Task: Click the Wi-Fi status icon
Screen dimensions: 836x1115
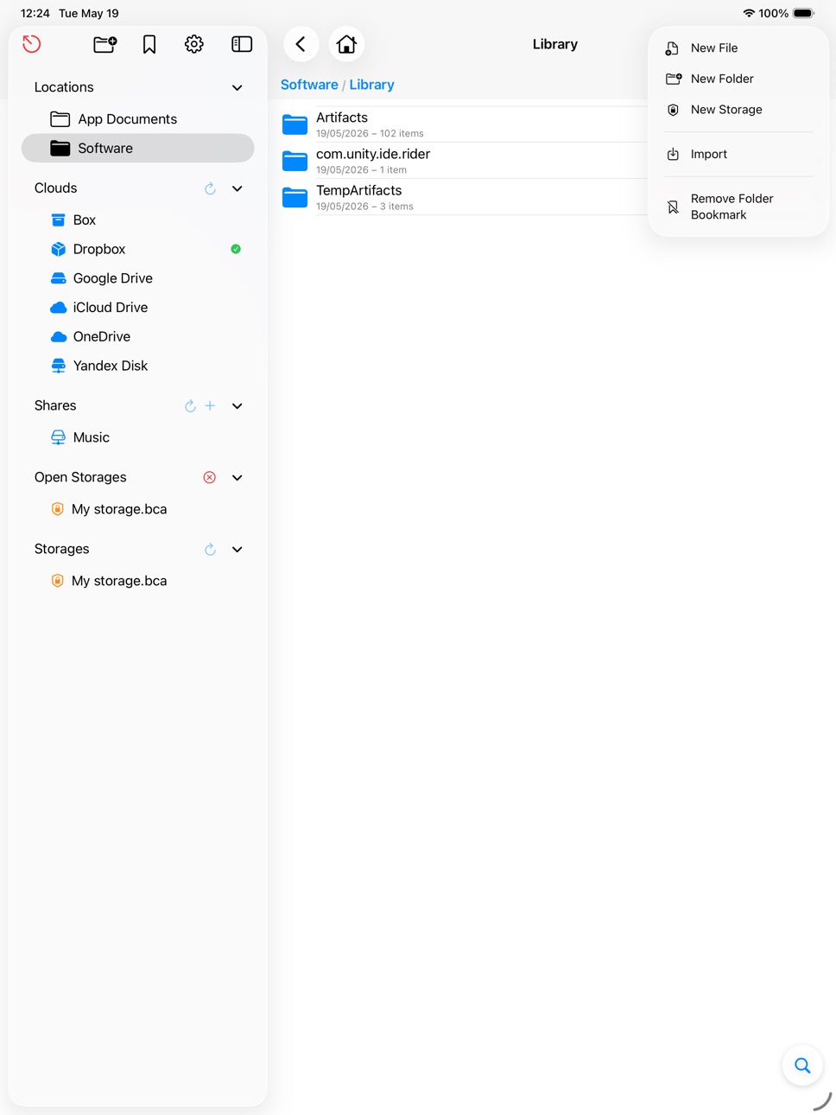Action: click(x=749, y=13)
